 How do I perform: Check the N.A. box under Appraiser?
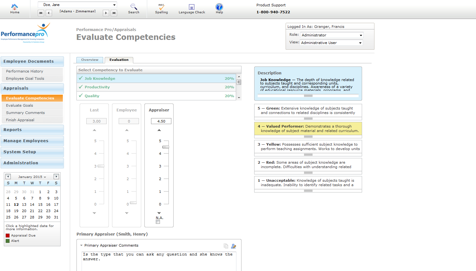pos(158,222)
